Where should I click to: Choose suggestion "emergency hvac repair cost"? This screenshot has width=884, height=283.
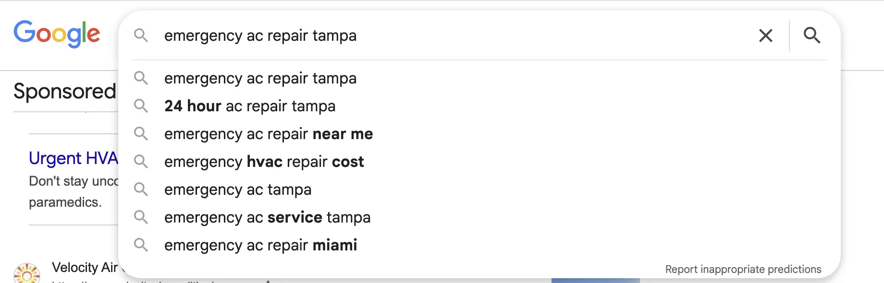click(x=264, y=162)
